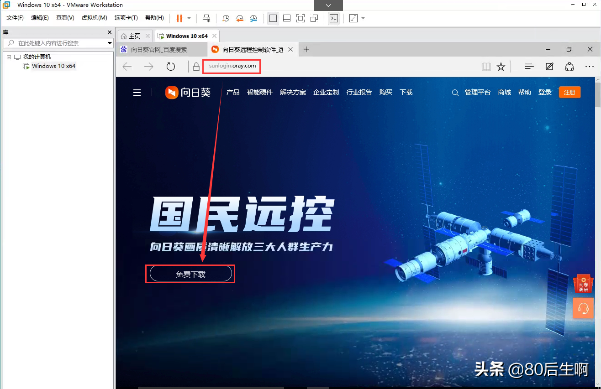Click the 向日葵 logo
This screenshot has height=389, width=601.
188,93
